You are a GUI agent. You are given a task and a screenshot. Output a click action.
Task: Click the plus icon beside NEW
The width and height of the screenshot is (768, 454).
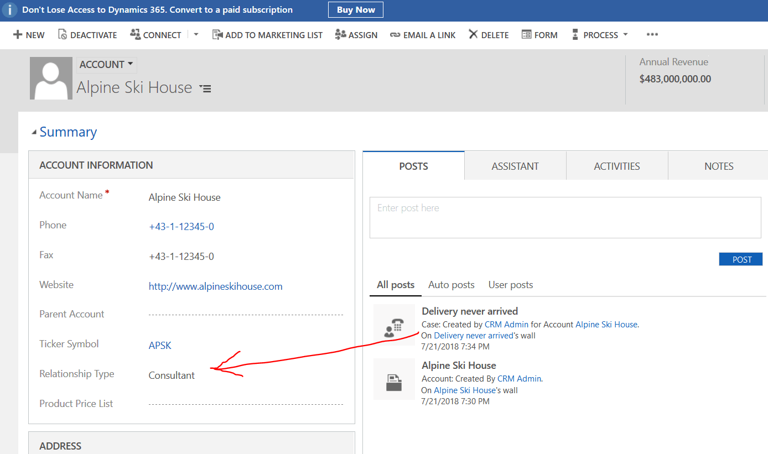point(18,35)
